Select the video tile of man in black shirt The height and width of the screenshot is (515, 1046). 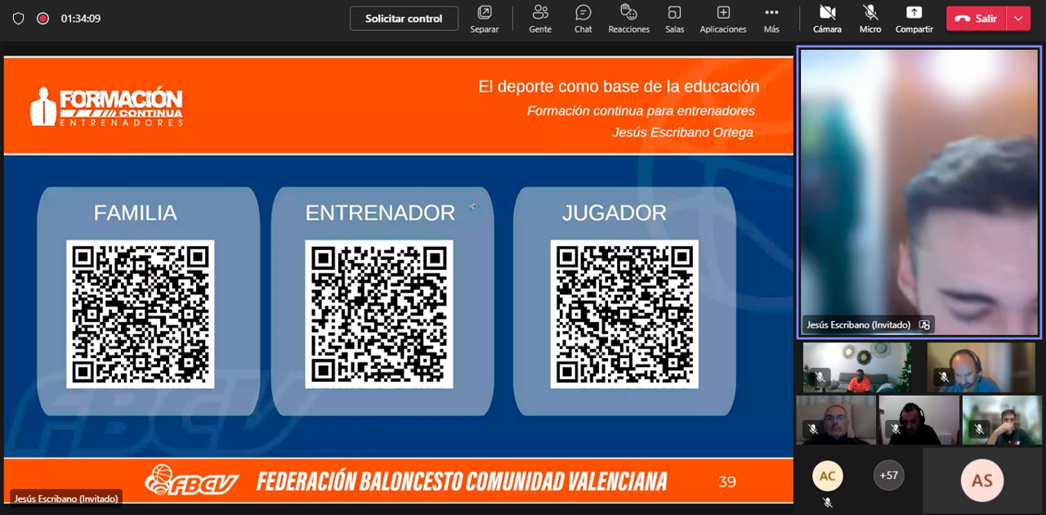pos(1002,420)
